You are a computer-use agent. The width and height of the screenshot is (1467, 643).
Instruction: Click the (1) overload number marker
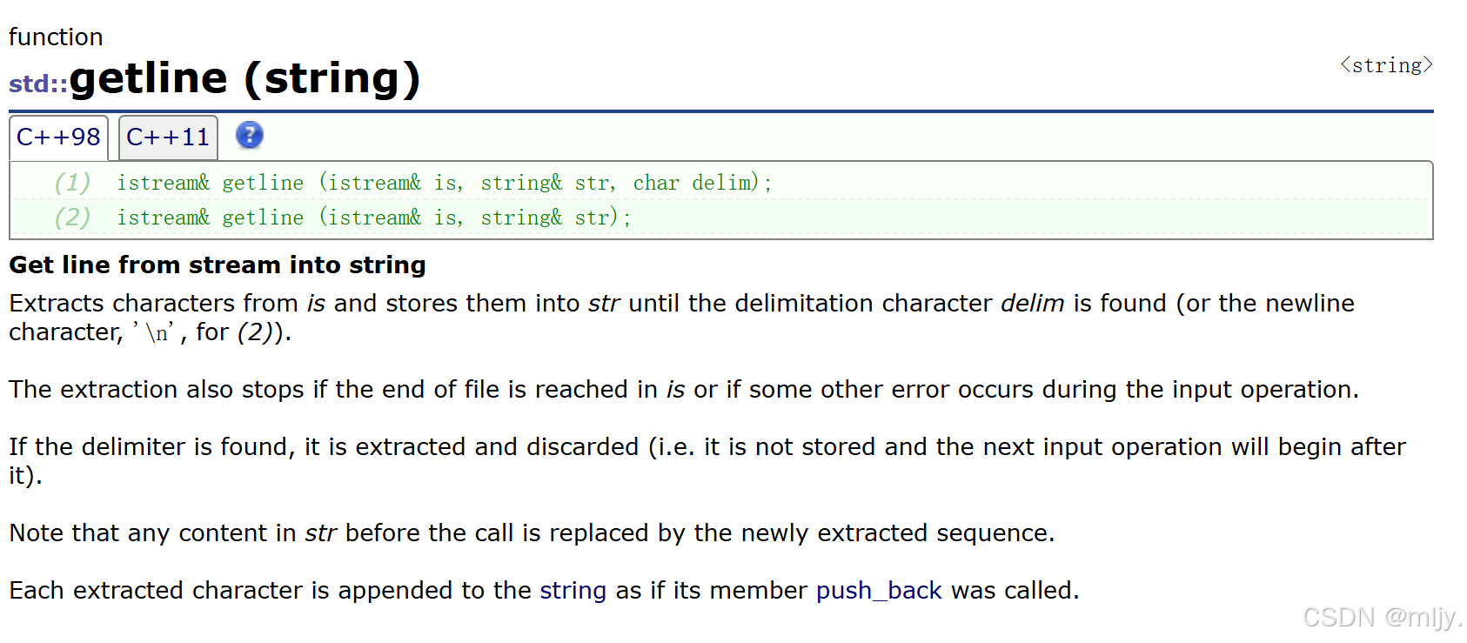(x=72, y=183)
